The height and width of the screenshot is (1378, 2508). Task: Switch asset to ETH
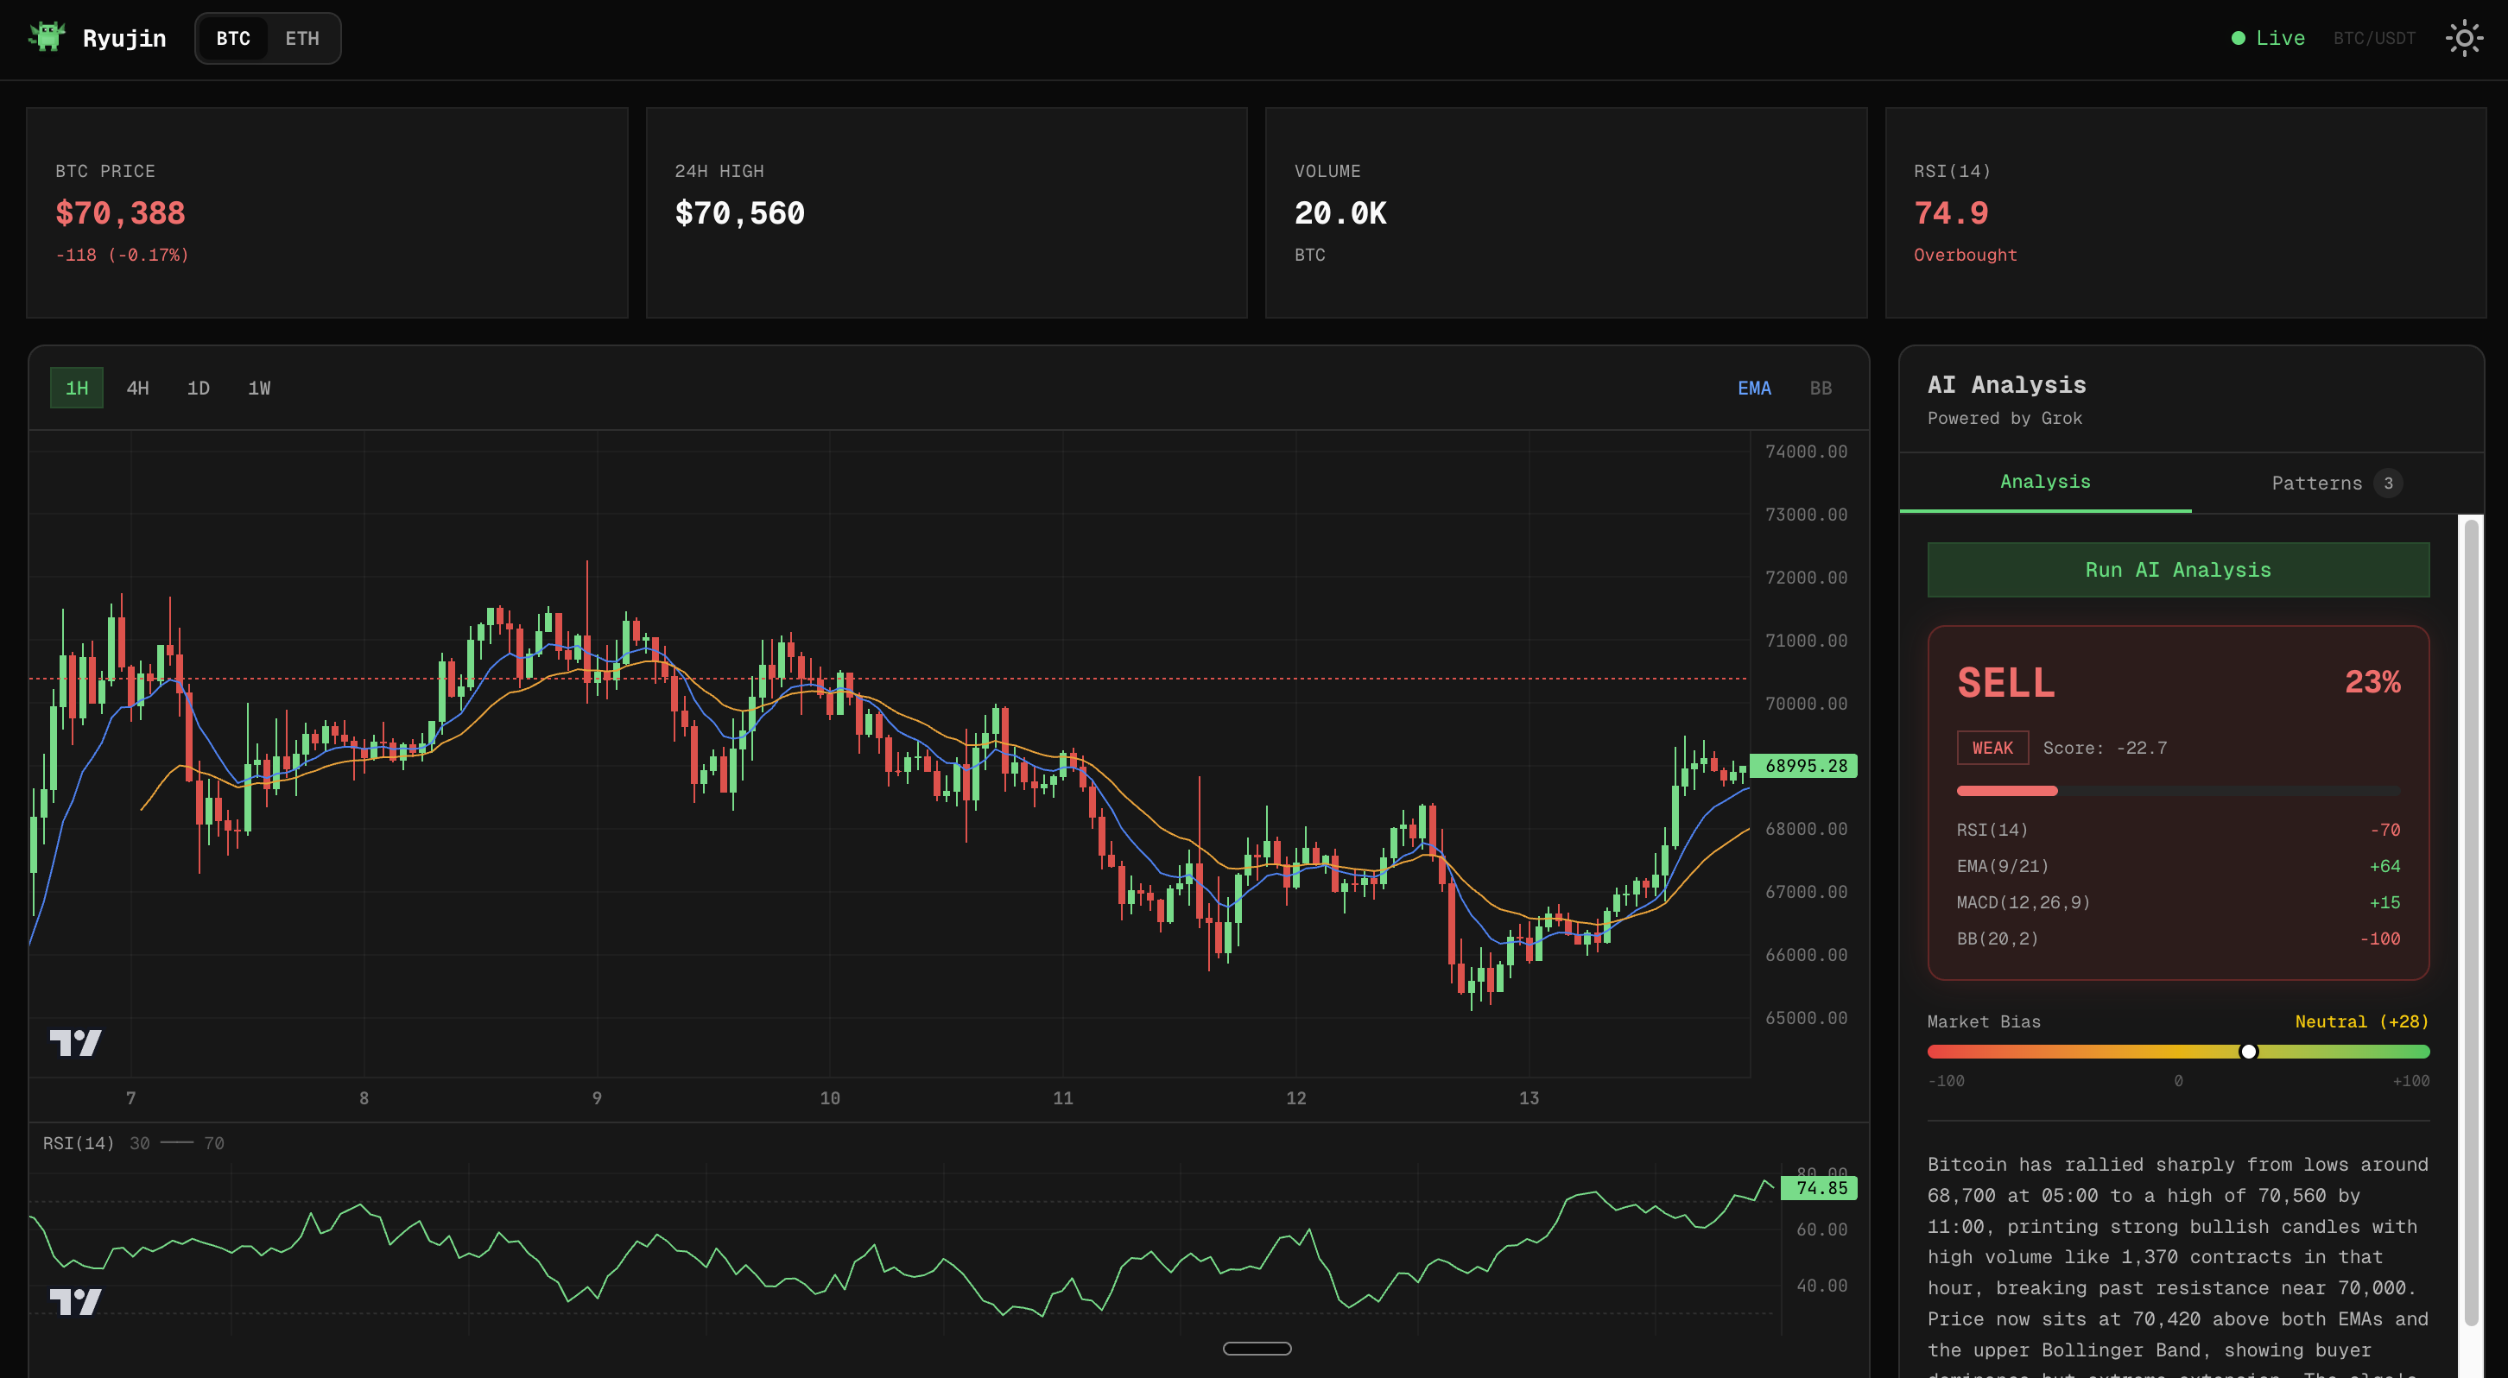(x=301, y=38)
